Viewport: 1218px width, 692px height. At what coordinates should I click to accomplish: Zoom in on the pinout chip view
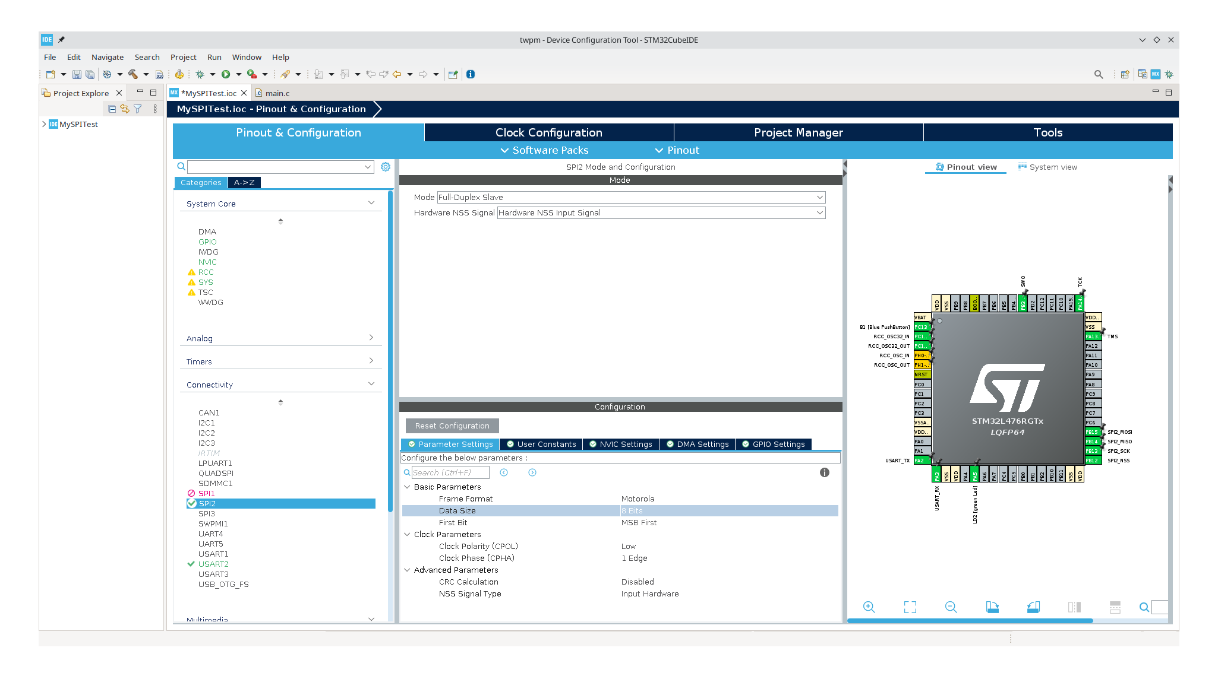pyautogui.click(x=869, y=607)
